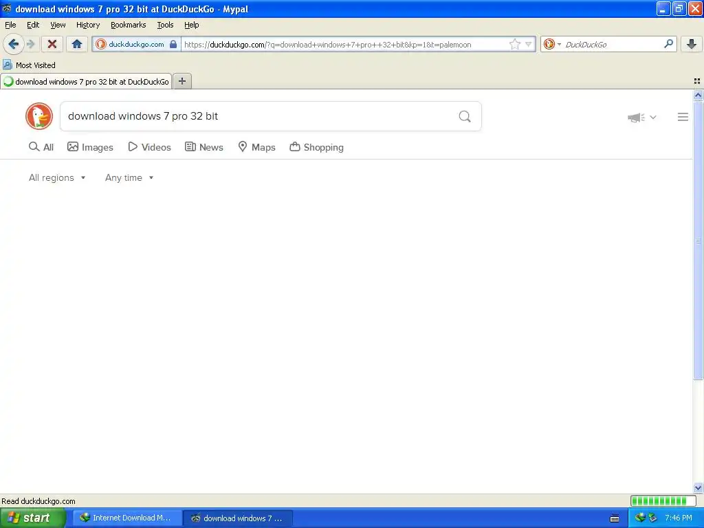The image size is (704, 528).
Task: Open a new tab with the plus button
Action: pos(182,81)
